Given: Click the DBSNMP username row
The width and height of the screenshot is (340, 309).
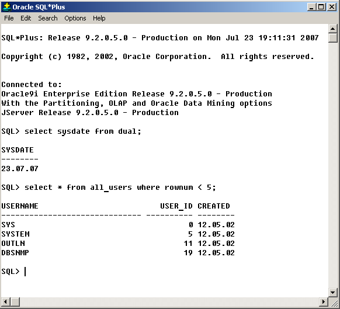Looking at the screenshot, I should point(15,252).
